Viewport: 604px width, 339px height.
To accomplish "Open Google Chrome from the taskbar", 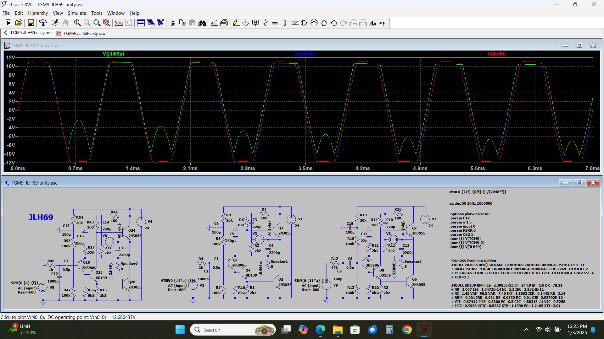I will (407, 330).
